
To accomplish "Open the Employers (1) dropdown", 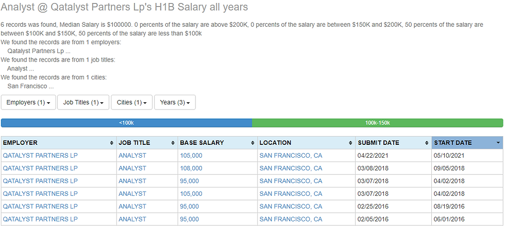I will pos(28,102).
